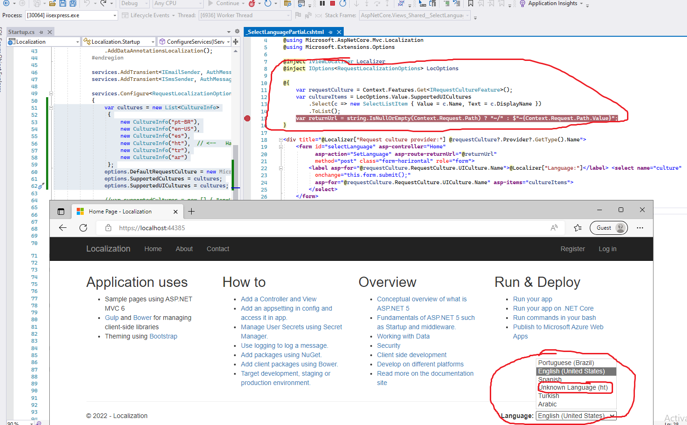687x425 pixels.
Task: Open the Debug configuration dropdown
Action: coord(134,3)
